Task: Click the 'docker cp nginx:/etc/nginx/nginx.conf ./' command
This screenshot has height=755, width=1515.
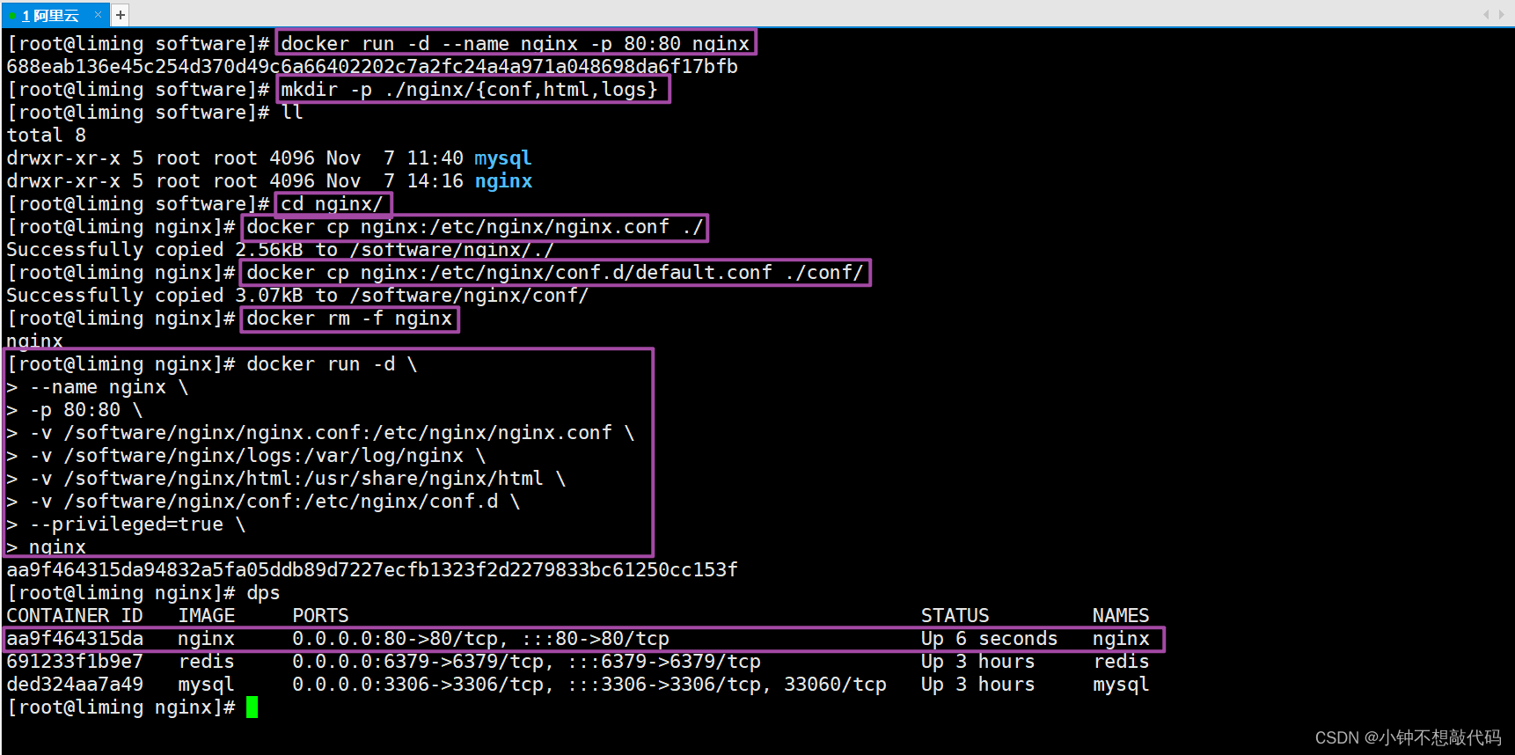Action: coord(475,227)
